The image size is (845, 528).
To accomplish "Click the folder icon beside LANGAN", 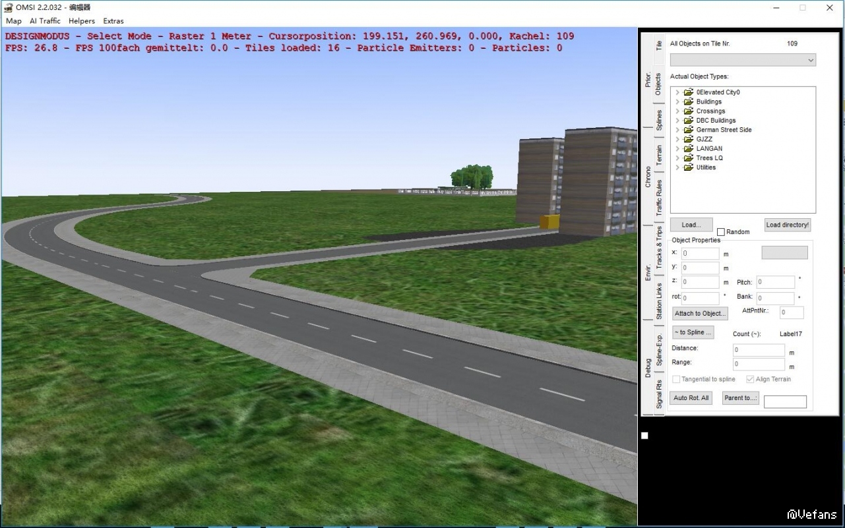I will tap(689, 148).
